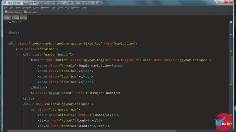Open the Refactor menu
This screenshot has width=236, height=132.
click(x=45, y=7)
